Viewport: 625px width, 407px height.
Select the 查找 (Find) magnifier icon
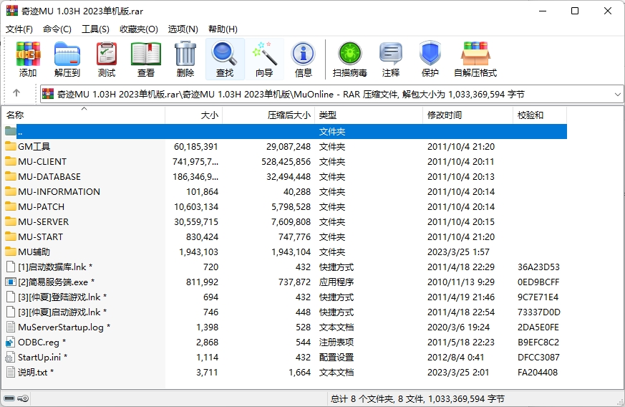(225, 59)
